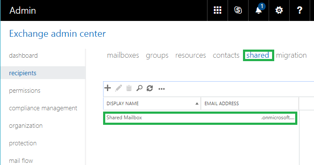Open permissions in the left navigation
Screen dimensions: 314x165
pos(25,91)
